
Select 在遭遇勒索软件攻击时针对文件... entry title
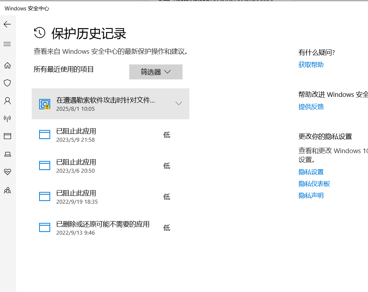click(x=105, y=100)
